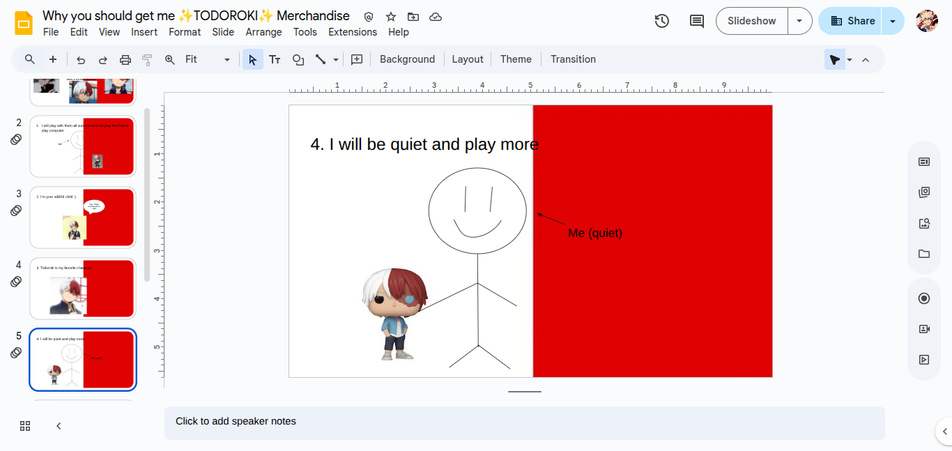Open the Insert menu

[x=144, y=32]
